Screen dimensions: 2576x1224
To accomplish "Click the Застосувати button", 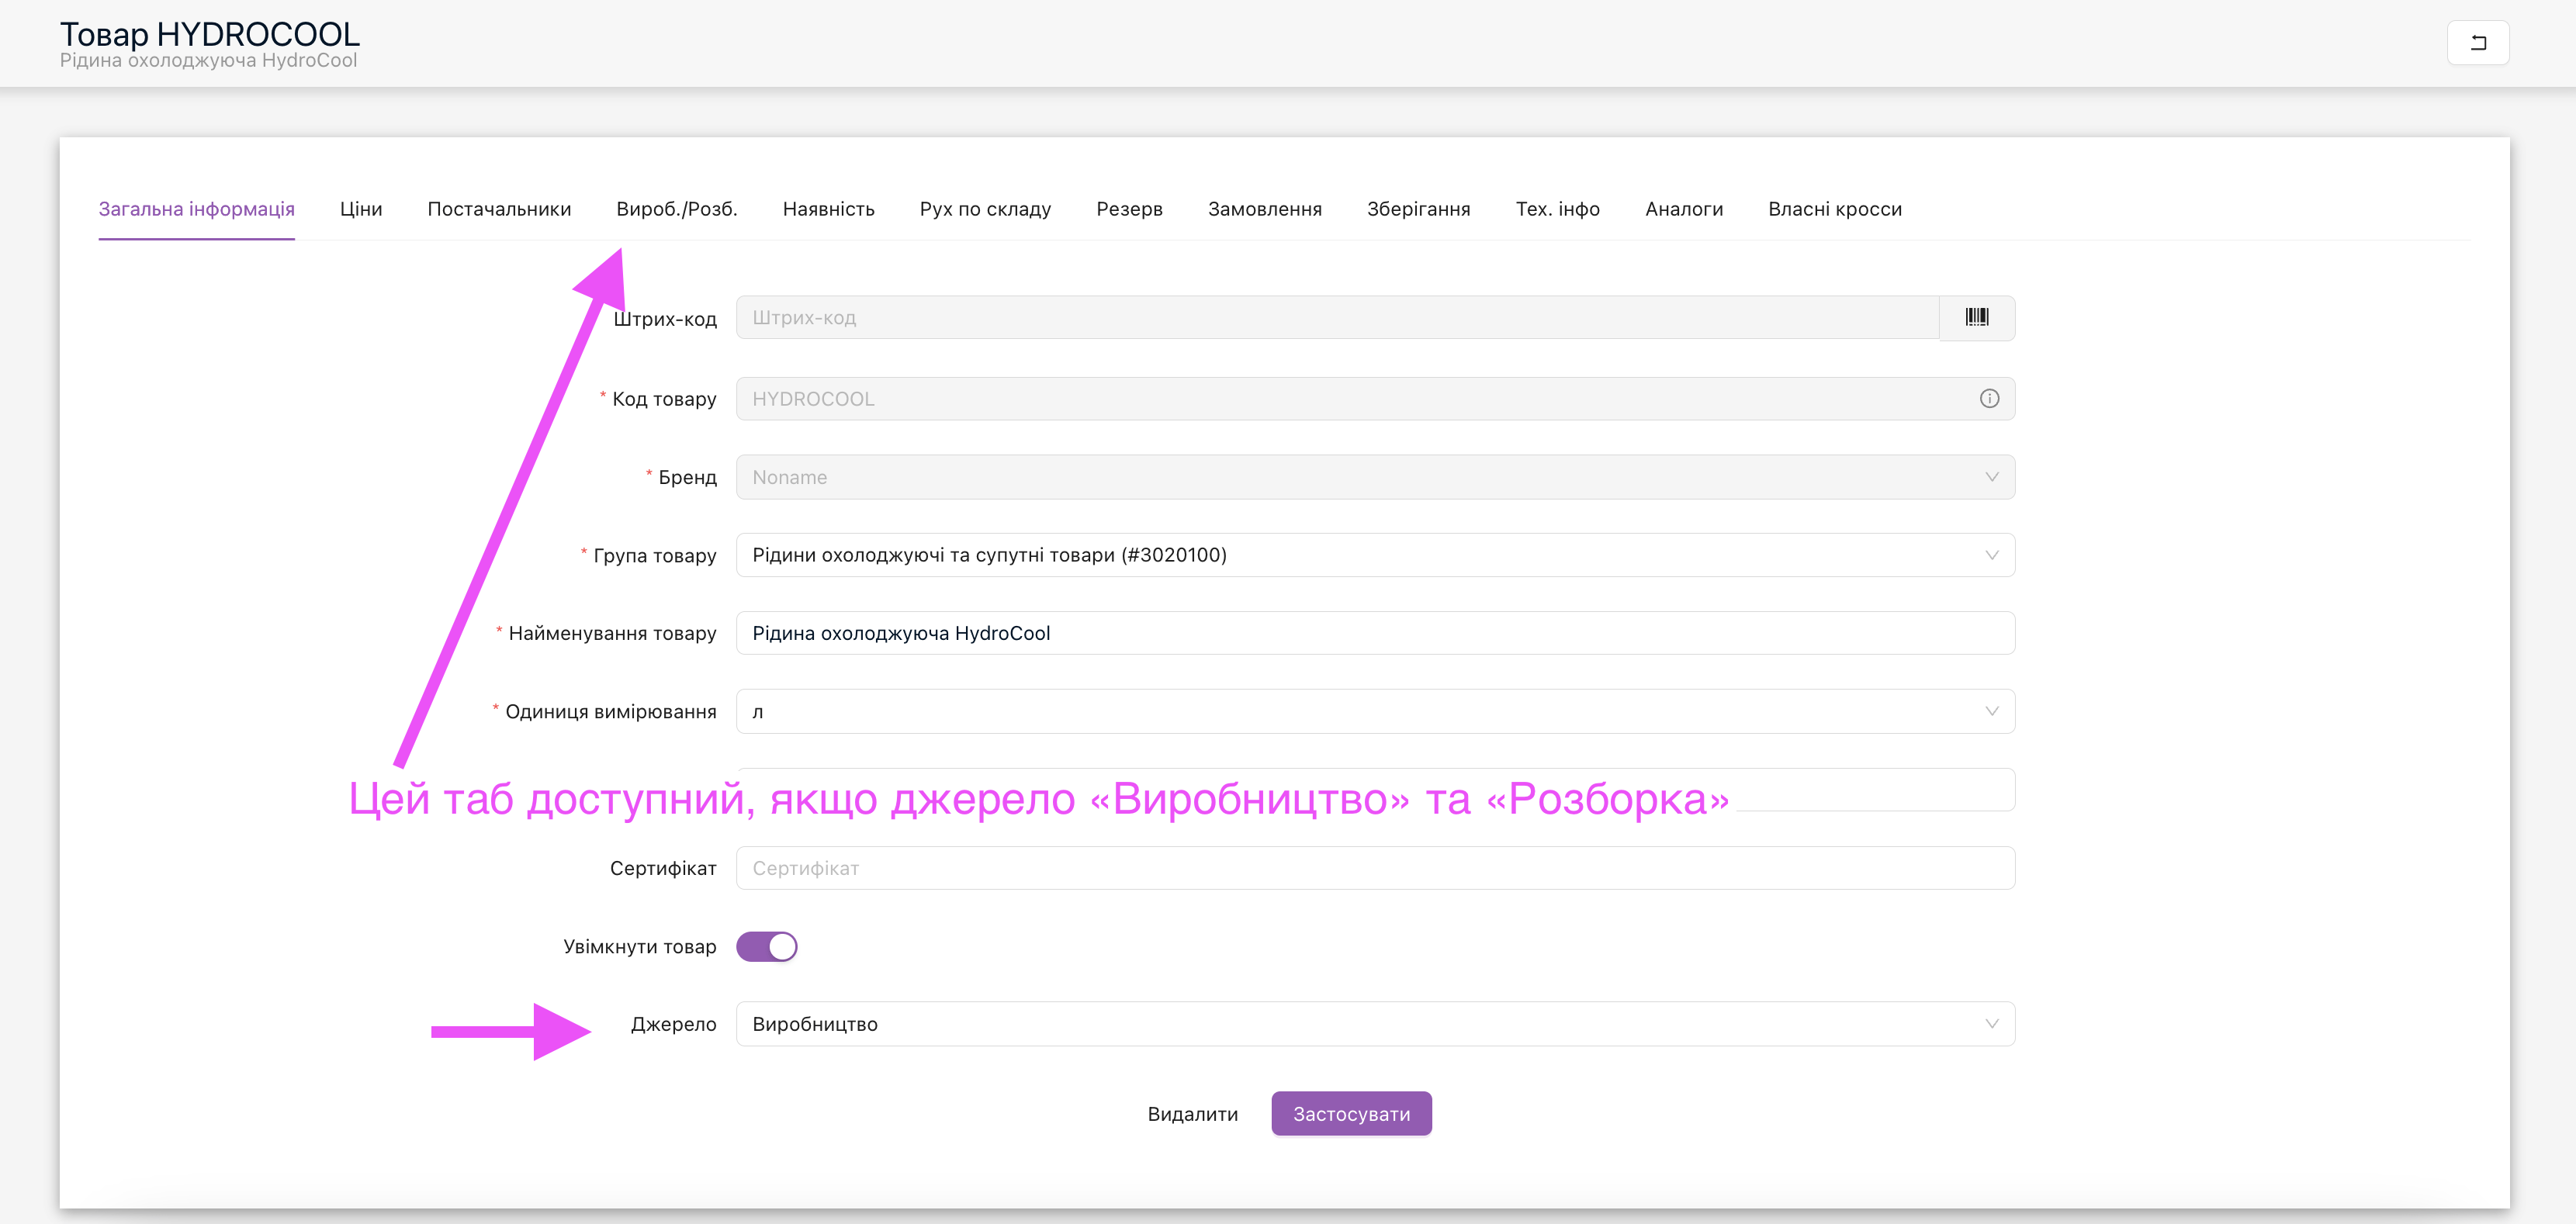I will point(1351,1114).
